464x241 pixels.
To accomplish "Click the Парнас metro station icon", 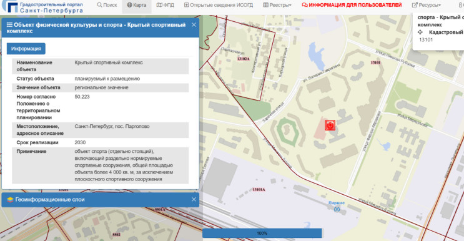I will pos(337,209).
